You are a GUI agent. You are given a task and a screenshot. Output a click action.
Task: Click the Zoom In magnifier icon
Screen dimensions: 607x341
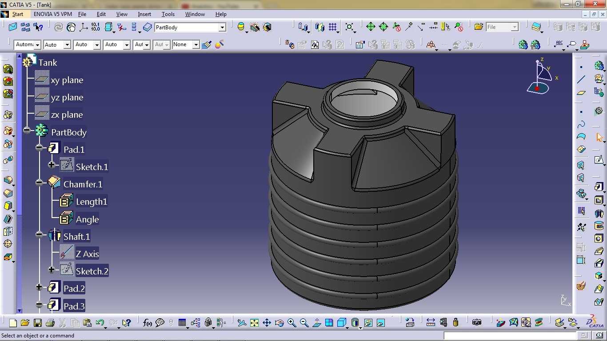click(292, 323)
